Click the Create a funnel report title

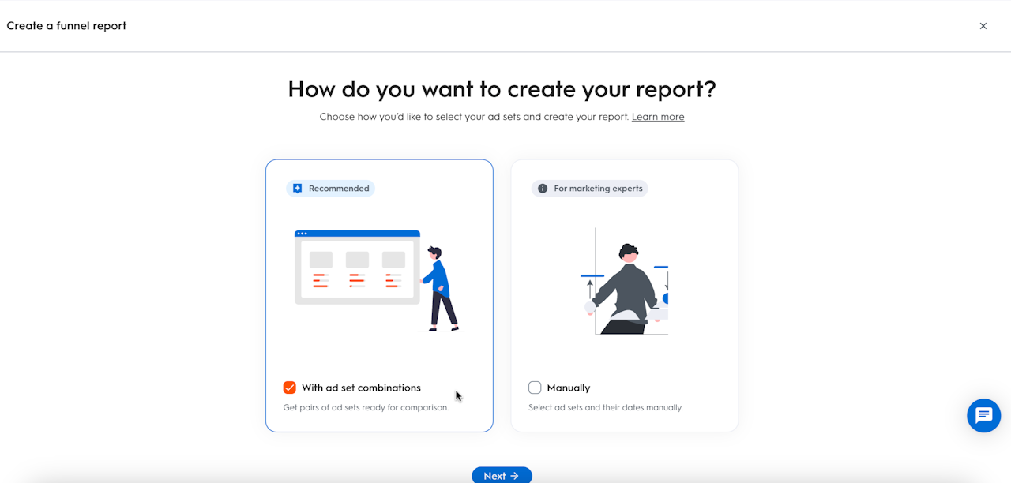click(66, 26)
